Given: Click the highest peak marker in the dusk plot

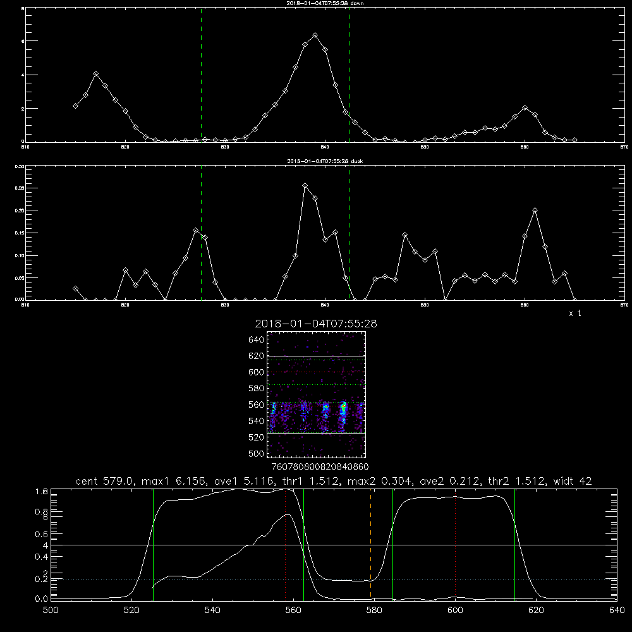Looking at the screenshot, I should click(x=305, y=186).
